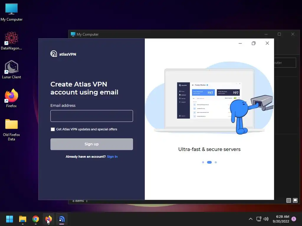The image size is (302, 226).
Task: Minimize the Atlas VPN window
Action: pyautogui.click(x=240, y=43)
